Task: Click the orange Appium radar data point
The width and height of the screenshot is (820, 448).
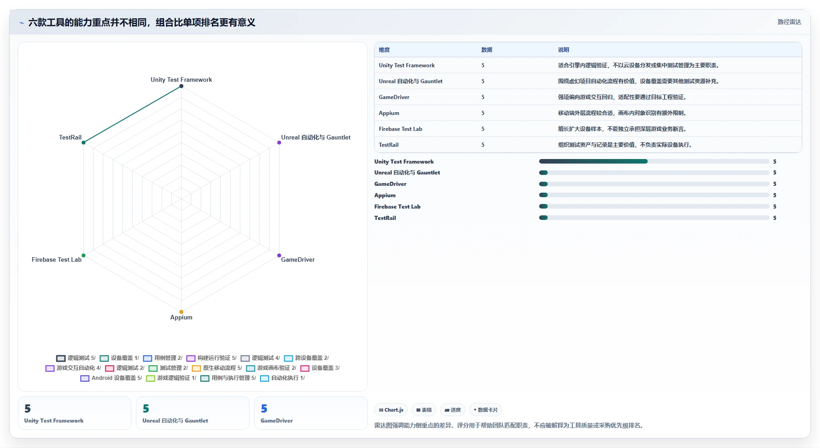Action: [181, 312]
